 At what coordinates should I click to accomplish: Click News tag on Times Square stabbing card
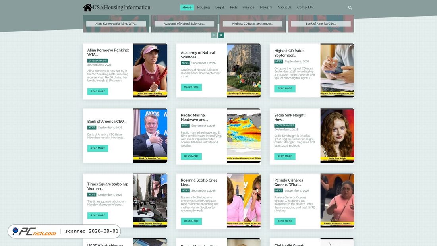(92, 195)
